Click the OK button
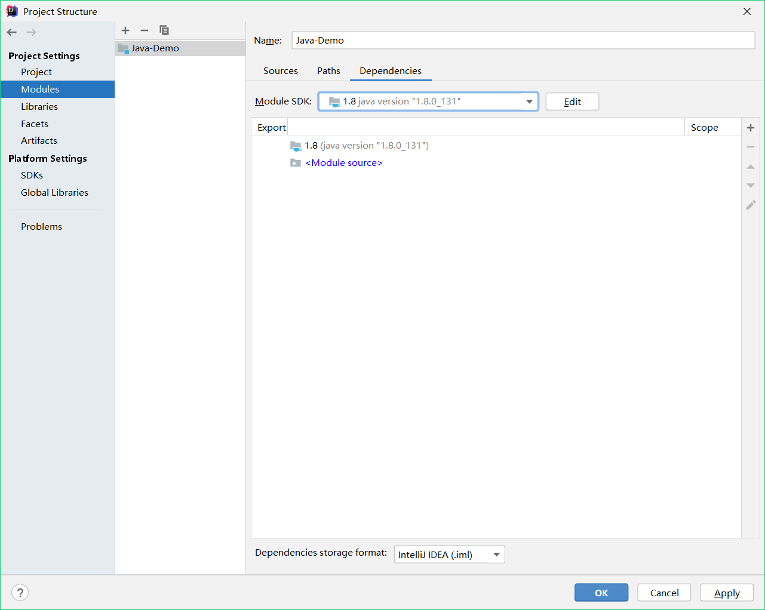765x610 pixels. click(x=601, y=593)
